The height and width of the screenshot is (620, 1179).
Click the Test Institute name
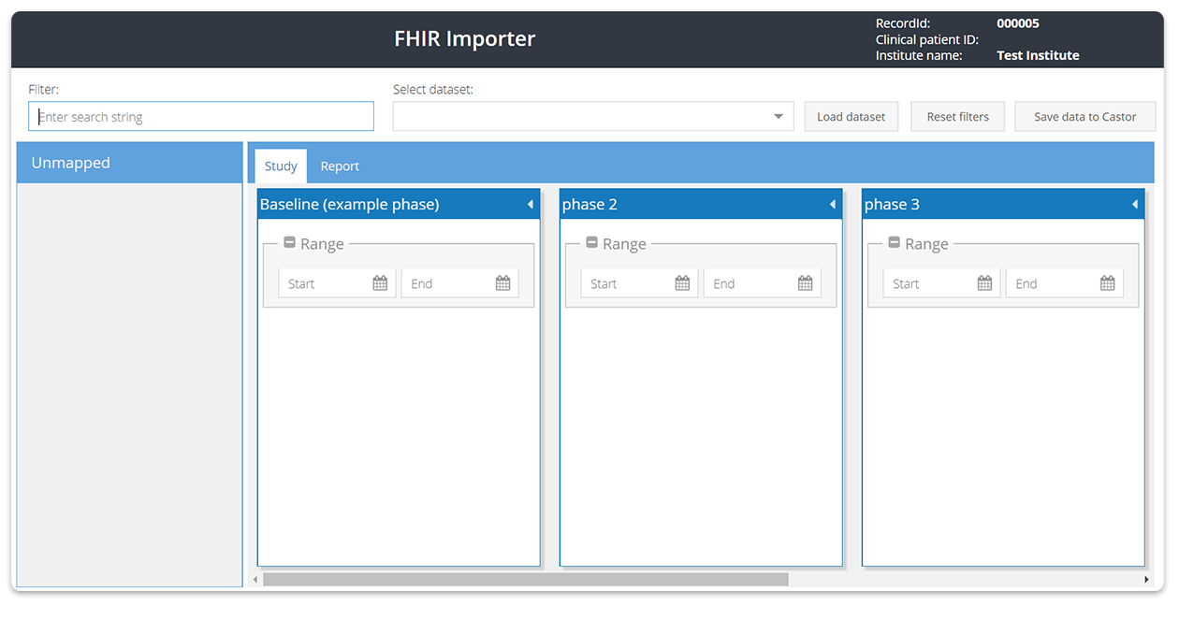(1038, 55)
